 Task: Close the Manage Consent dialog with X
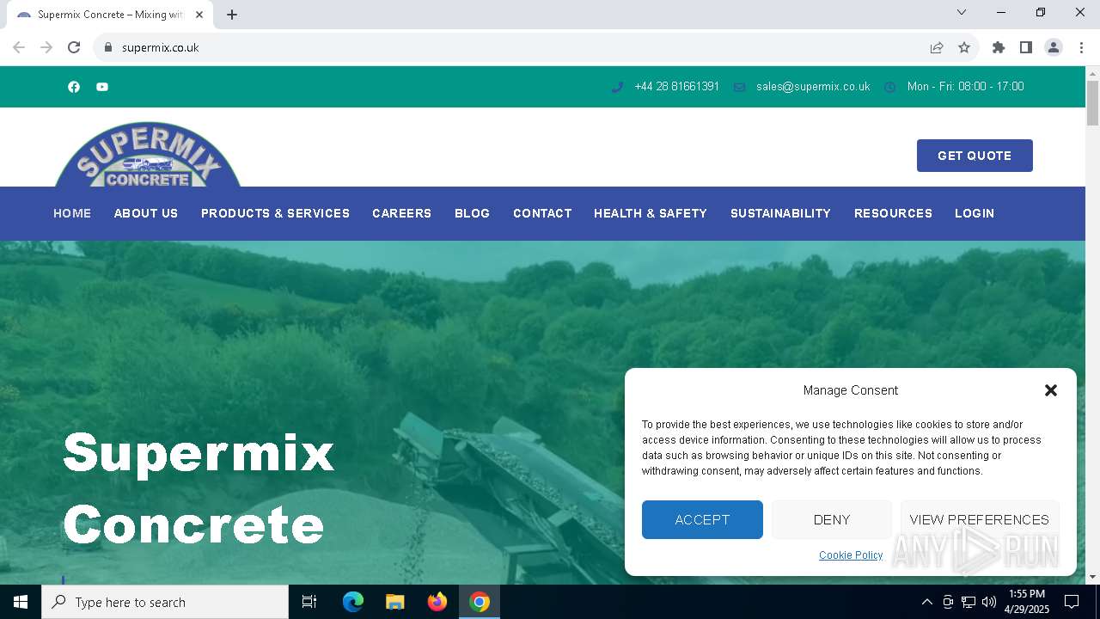[1050, 390]
